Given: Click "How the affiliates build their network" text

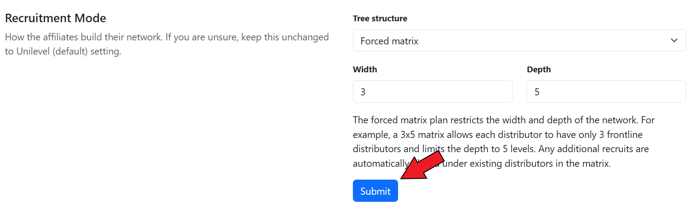Looking at the screenshot, I should 83,37.
